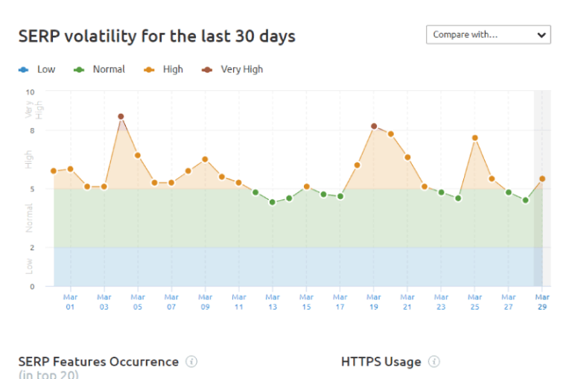Click the orange data point at Mar 21
This screenshot has height=379, width=572.
[x=407, y=157]
